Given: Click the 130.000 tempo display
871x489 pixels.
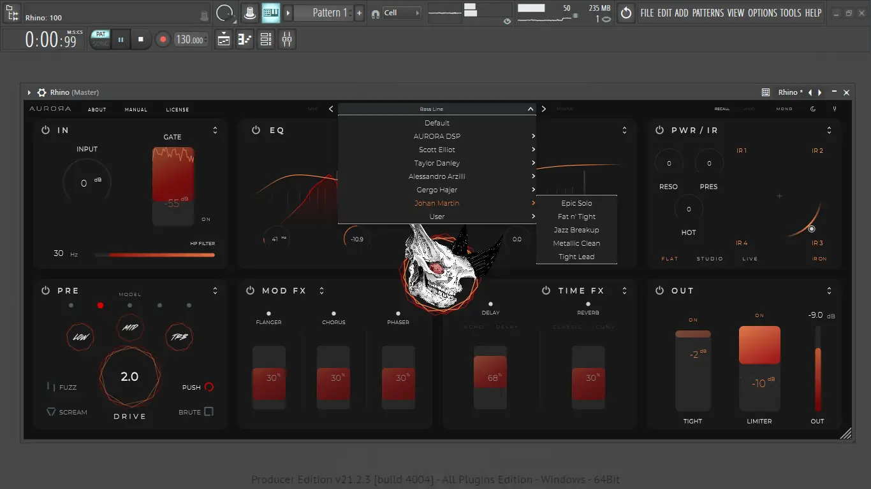Looking at the screenshot, I should point(189,39).
